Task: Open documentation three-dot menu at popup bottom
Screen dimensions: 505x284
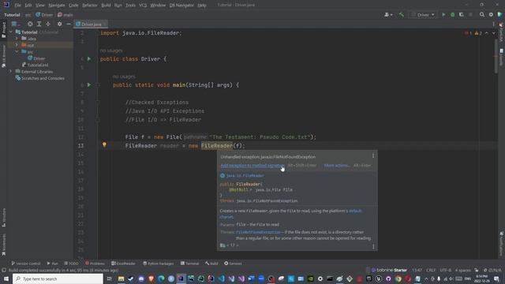Action: [373, 246]
